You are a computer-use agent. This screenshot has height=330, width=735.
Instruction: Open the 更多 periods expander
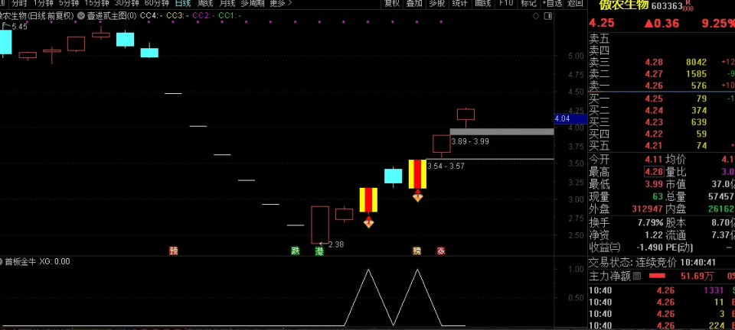(x=280, y=3)
